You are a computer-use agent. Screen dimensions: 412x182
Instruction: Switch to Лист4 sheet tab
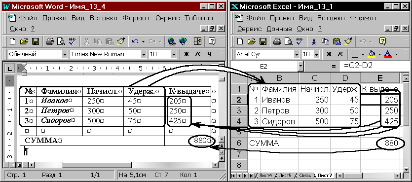click(265, 175)
